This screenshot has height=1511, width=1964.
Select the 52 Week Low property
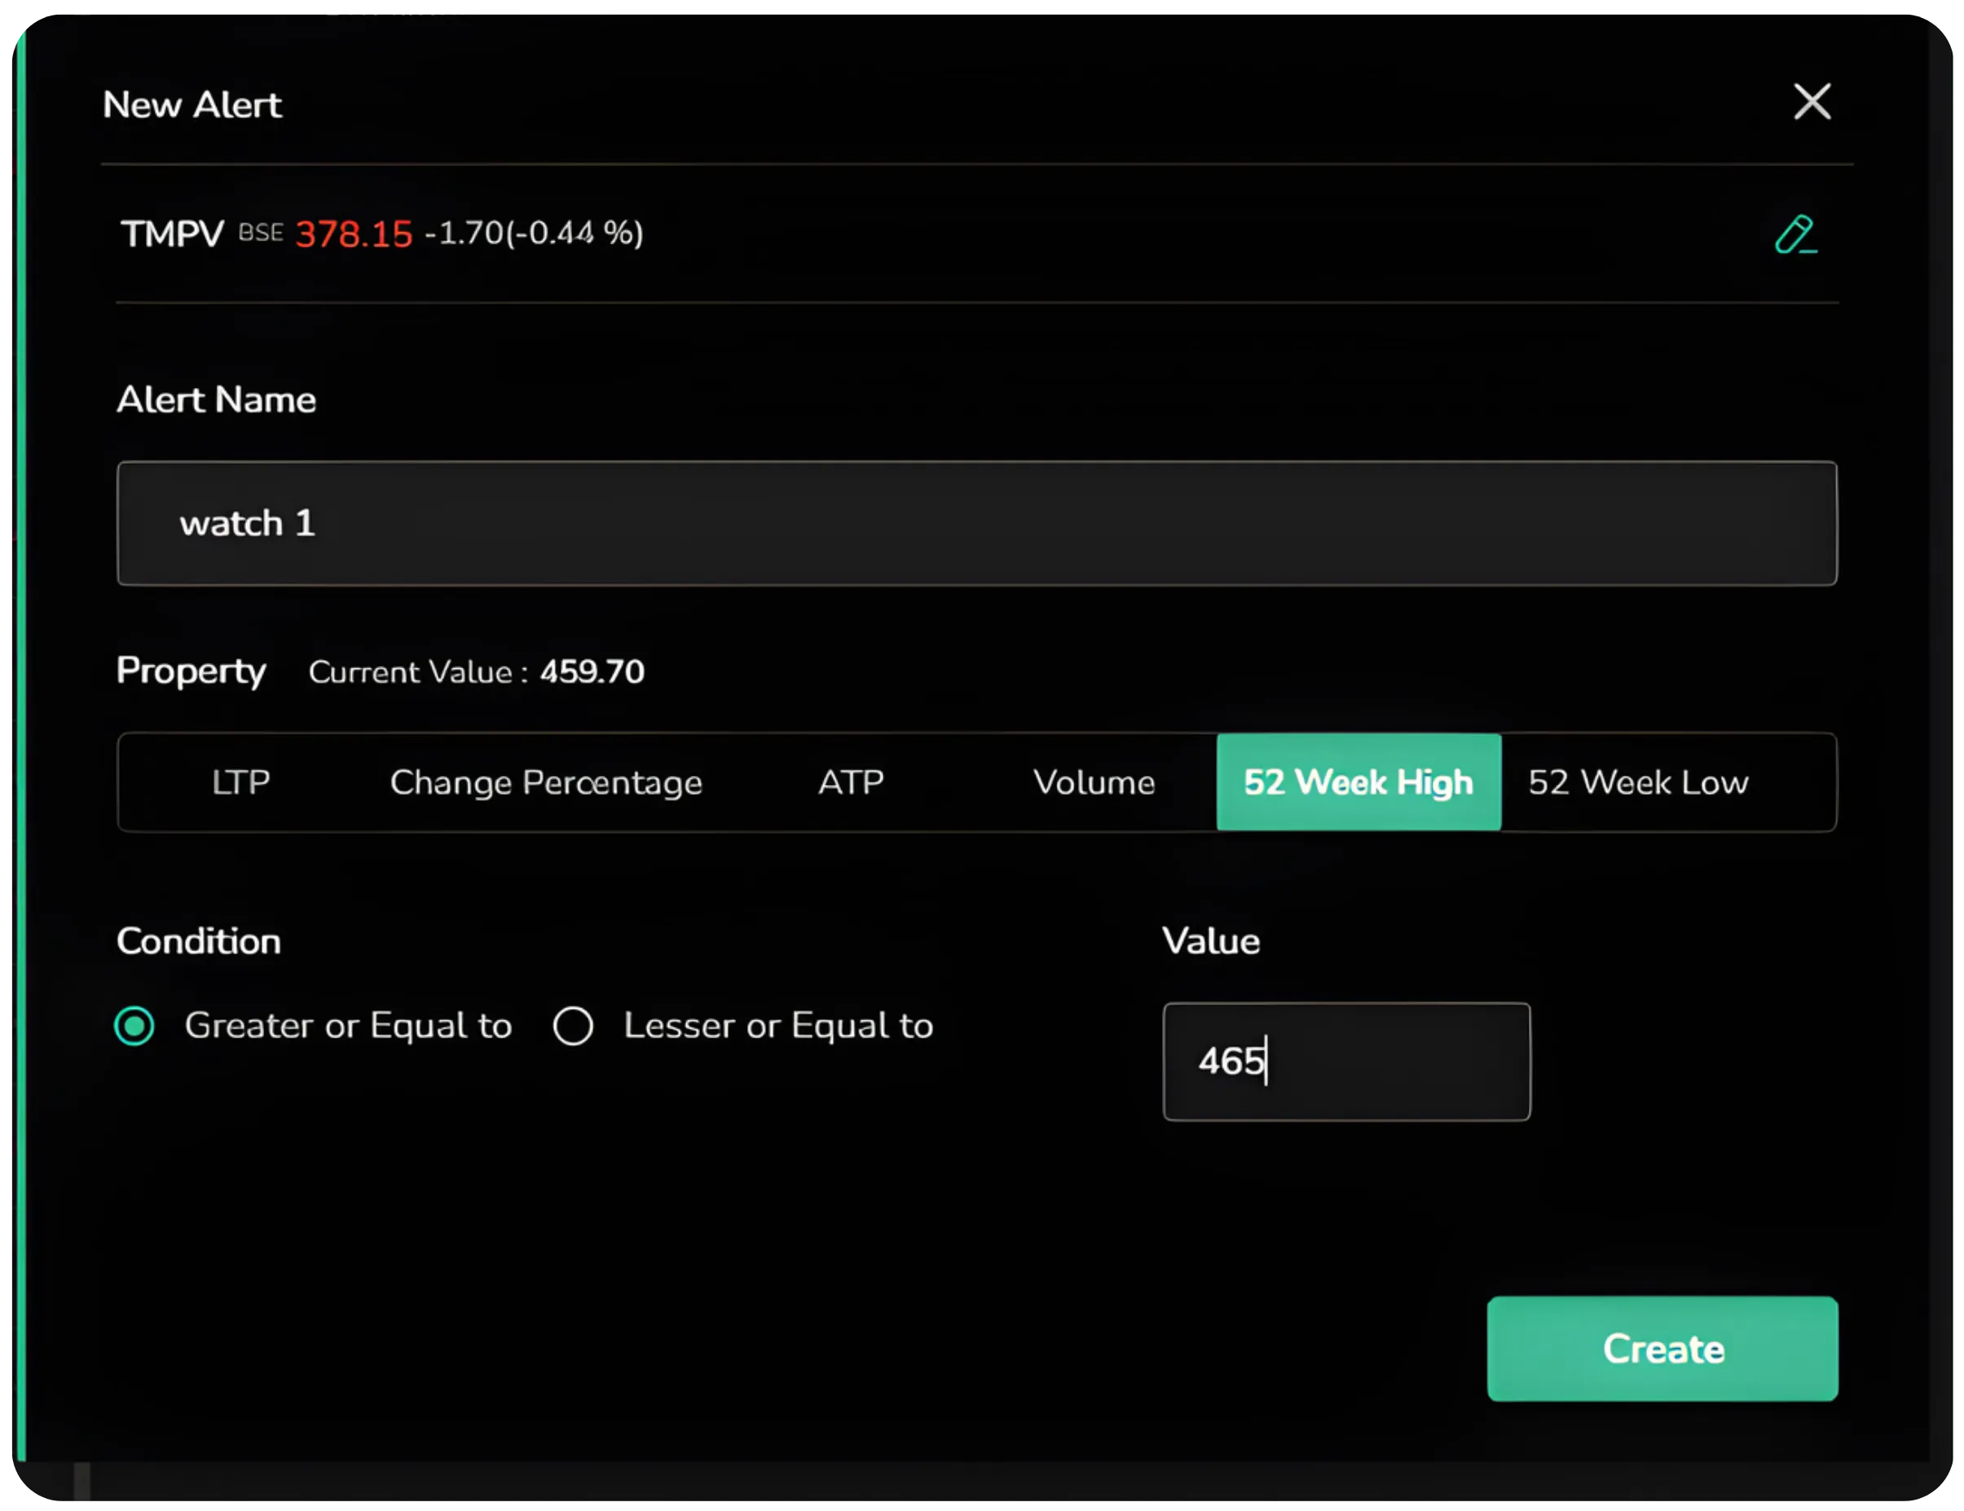point(1636,782)
